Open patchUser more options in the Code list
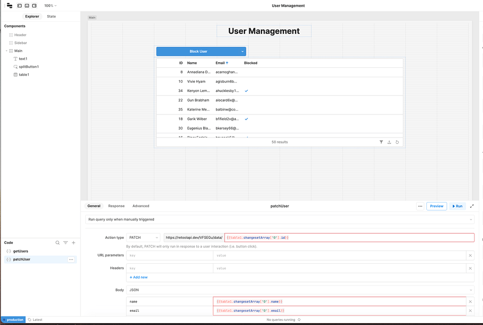483x325 pixels. [x=71, y=260]
